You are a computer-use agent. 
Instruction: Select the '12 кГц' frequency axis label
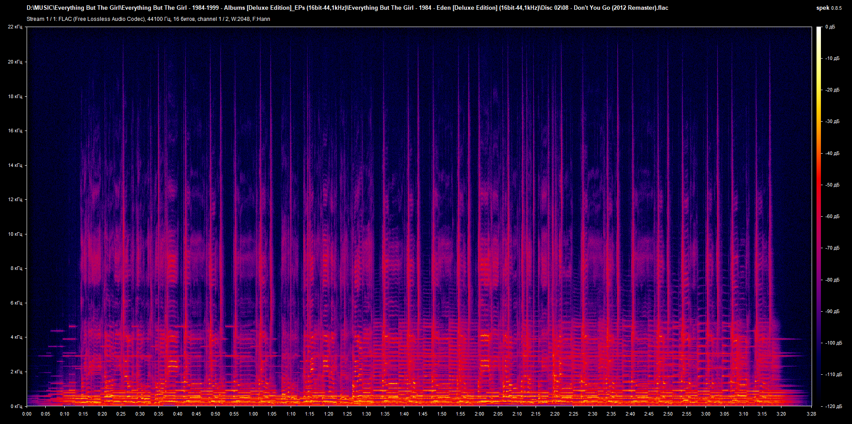pyautogui.click(x=15, y=199)
